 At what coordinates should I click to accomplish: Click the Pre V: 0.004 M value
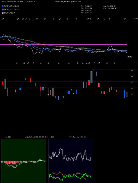[110, 8]
